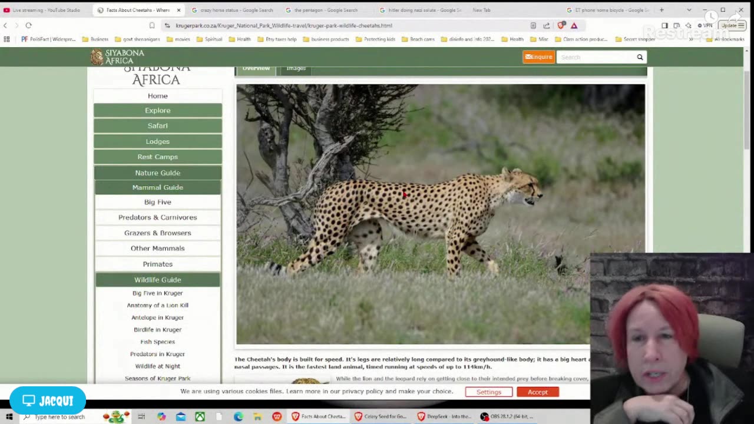Open the Etsy taxes help bookmarks folder
754x424 pixels.
coord(277,39)
